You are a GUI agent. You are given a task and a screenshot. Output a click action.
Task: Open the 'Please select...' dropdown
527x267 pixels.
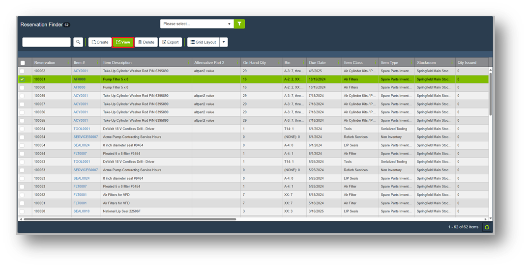point(197,24)
